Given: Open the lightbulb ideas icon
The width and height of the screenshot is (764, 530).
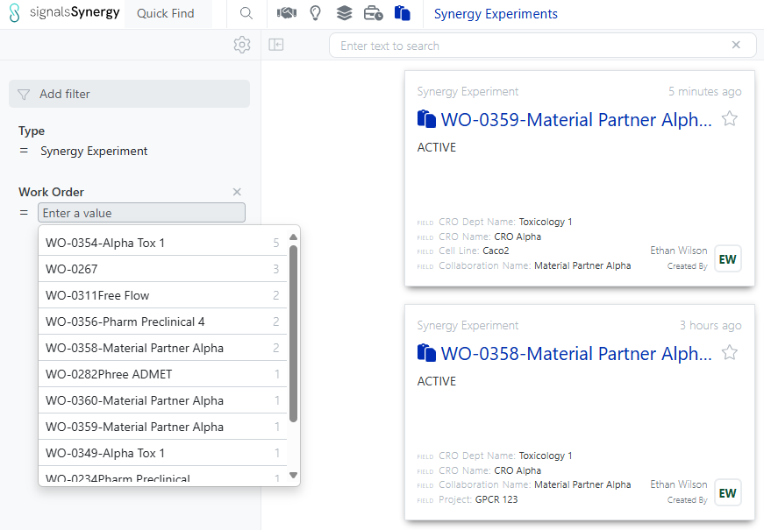Looking at the screenshot, I should (x=315, y=13).
